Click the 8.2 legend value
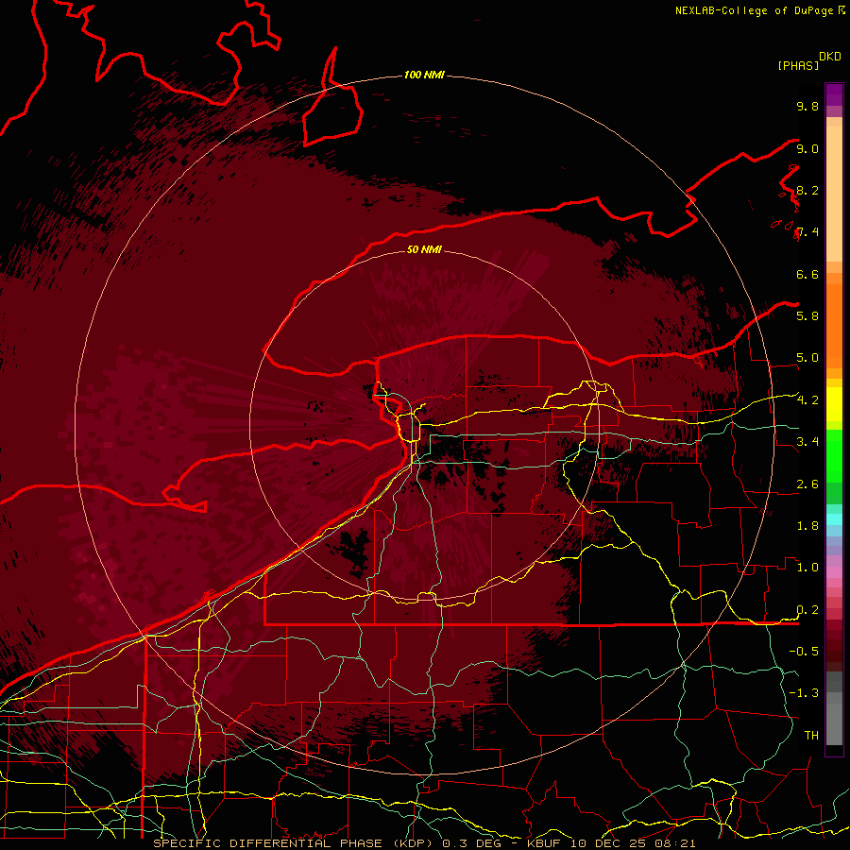850x850 pixels. tap(807, 190)
